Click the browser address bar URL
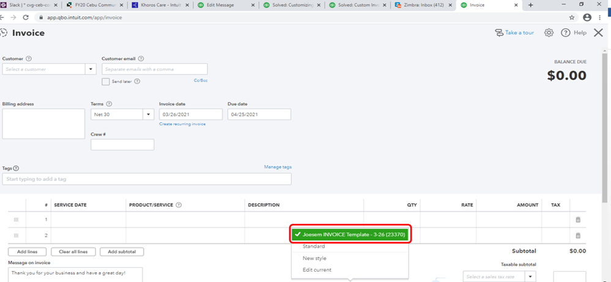Image resolution: width=611 pixels, height=282 pixels. click(x=84, y=18)
